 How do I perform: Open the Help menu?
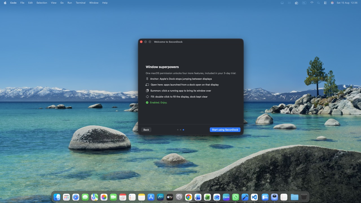tap(105, 3)
